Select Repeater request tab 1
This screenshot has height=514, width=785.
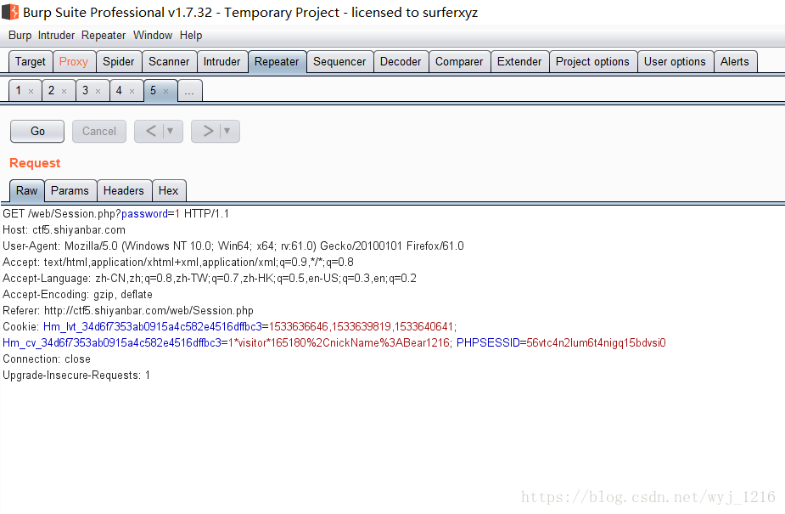click(19, 91)
